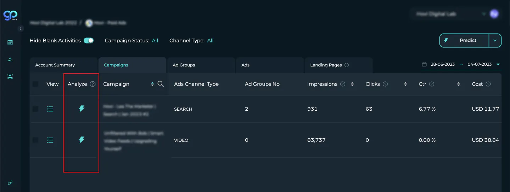
Task: Open the audience person sidebar icon
Action: pos(10,76)
